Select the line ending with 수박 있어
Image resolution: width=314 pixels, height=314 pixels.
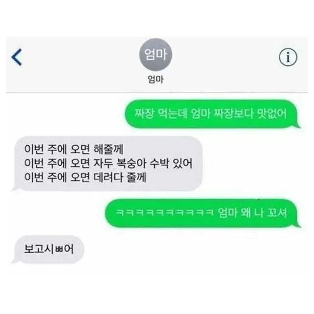point(108,163)
